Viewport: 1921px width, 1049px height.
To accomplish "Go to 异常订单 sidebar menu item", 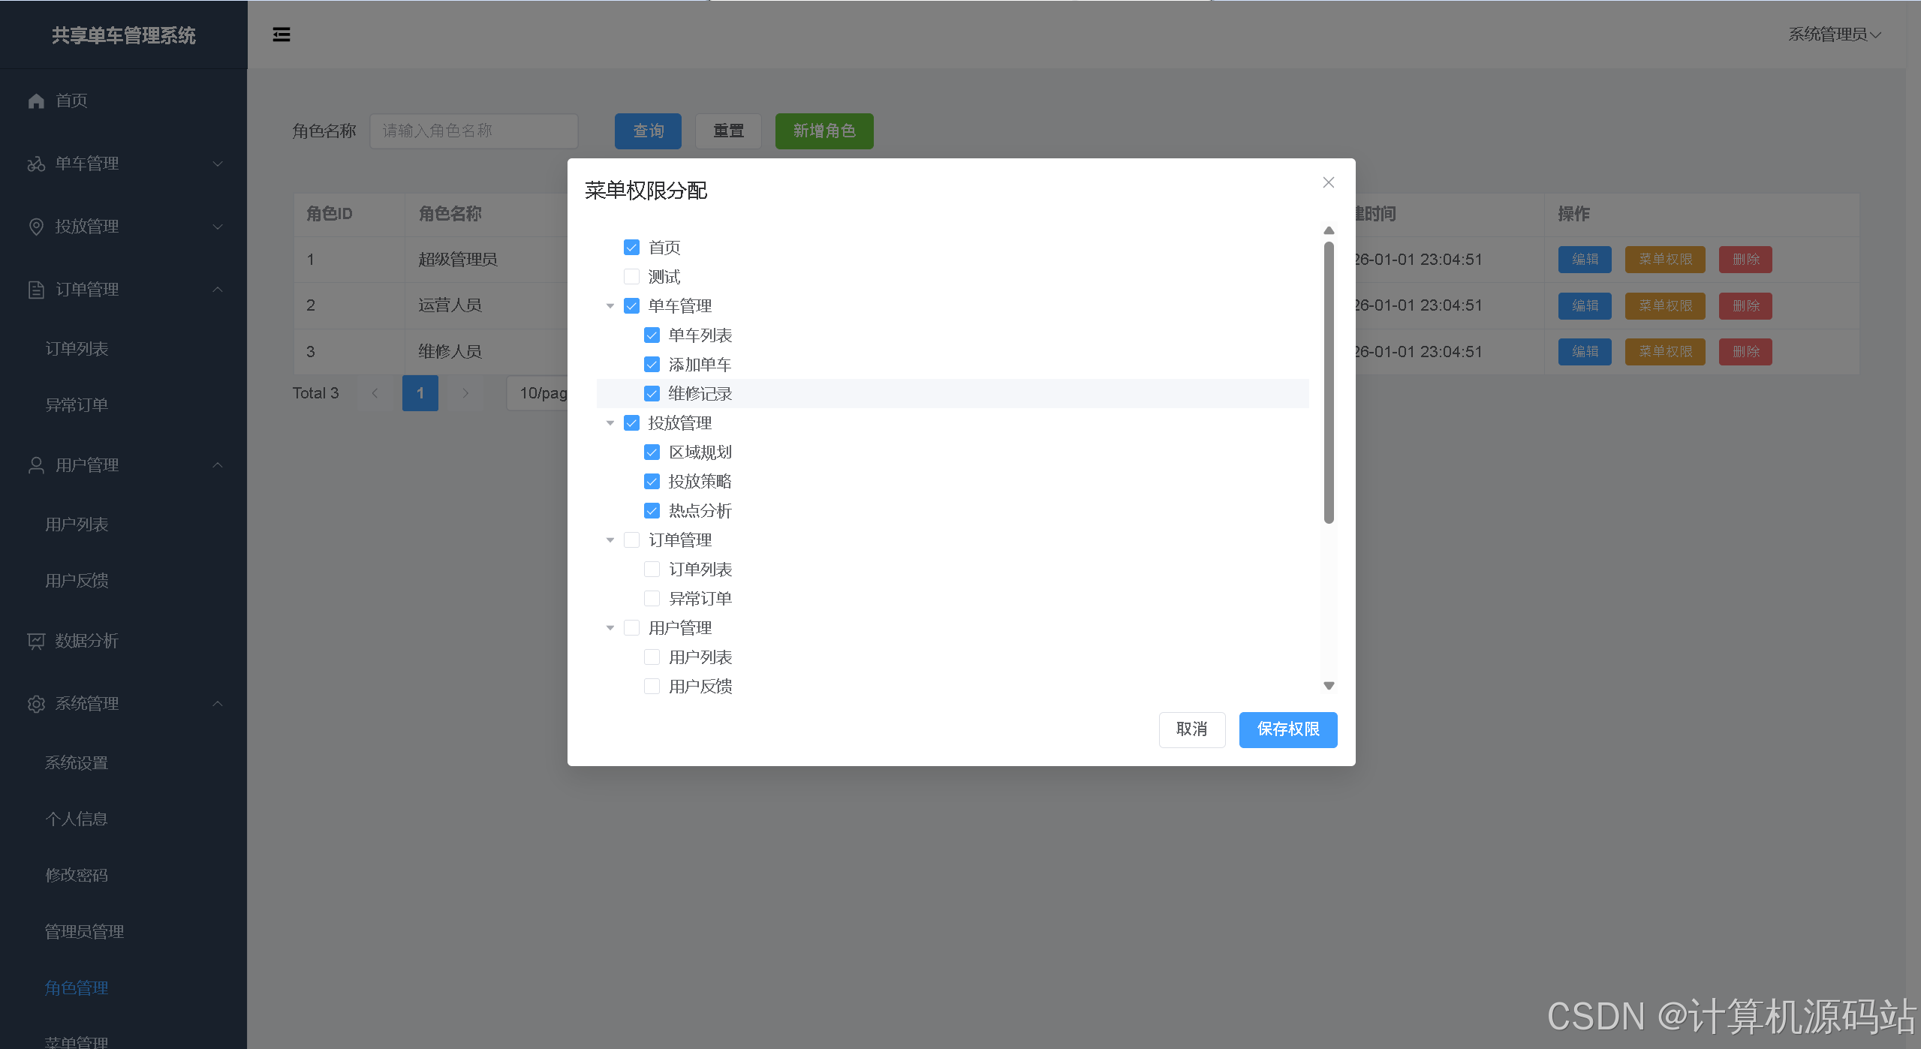I will pyautogui.click(x=77, y=405).
